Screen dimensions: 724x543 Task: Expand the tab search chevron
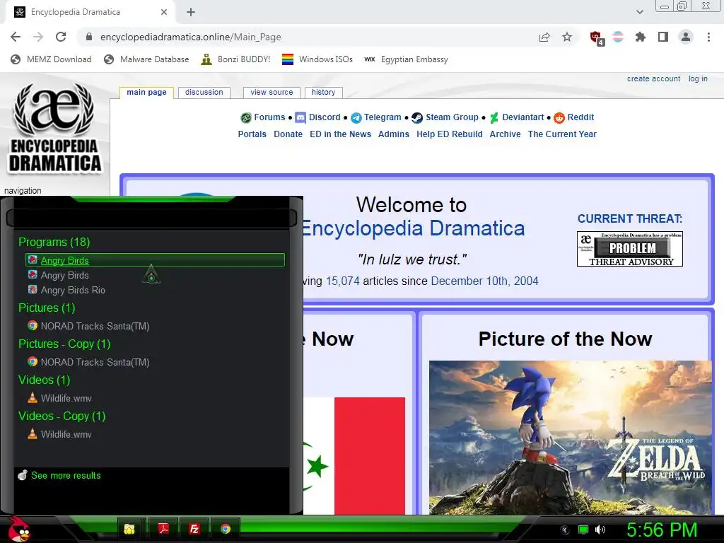639,12
